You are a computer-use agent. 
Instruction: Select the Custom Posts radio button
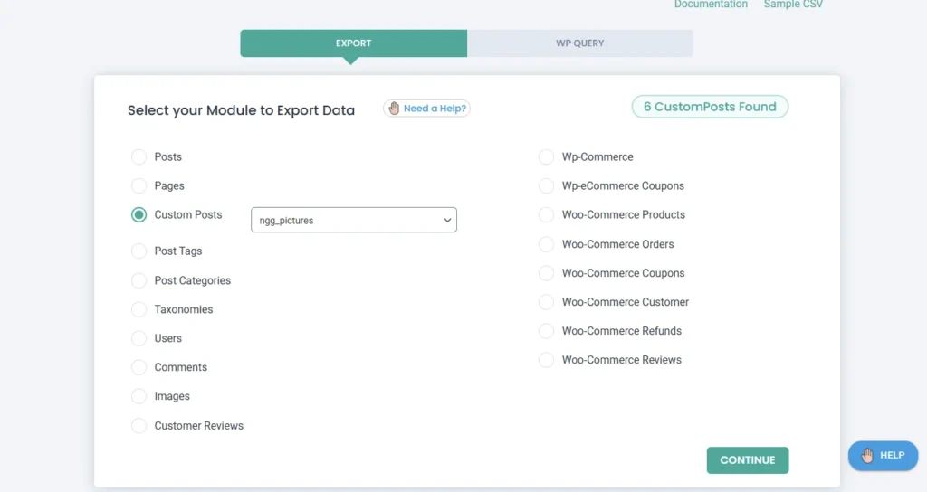(139, 215)
